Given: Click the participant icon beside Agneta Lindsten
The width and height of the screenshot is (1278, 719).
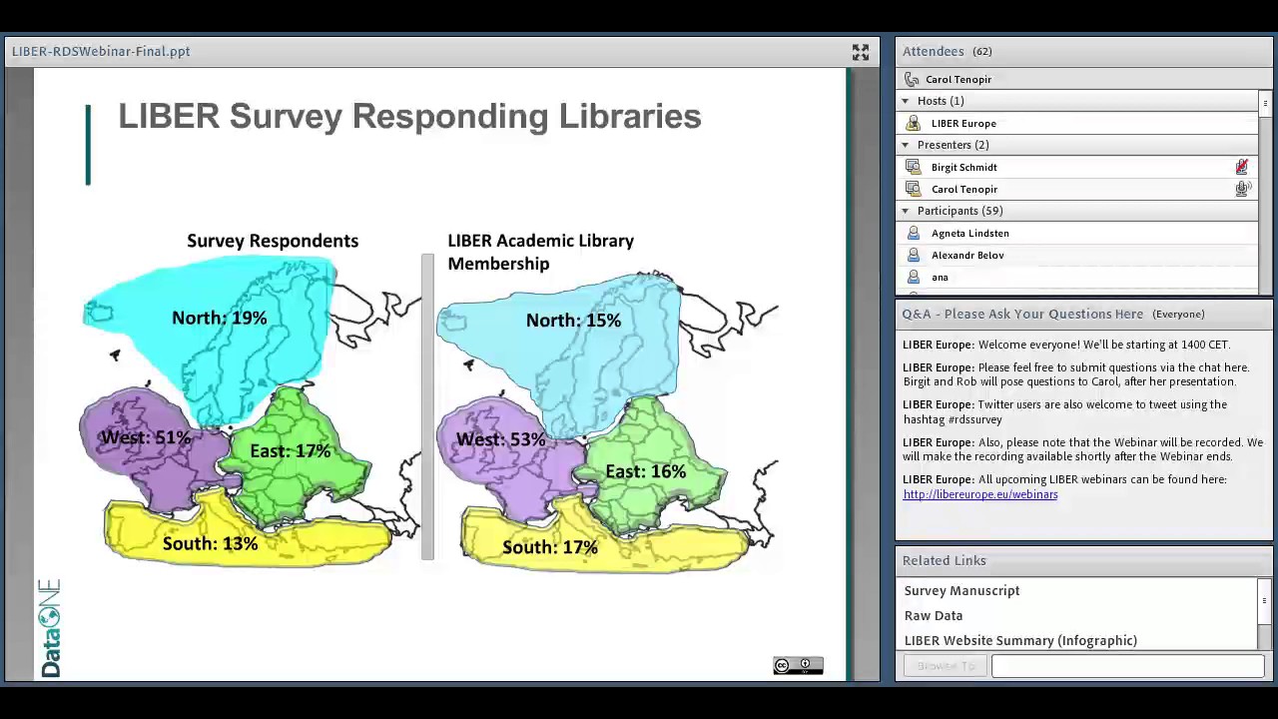Looking at the screenshot, I should pyautogui.click(x=913, y=233).
